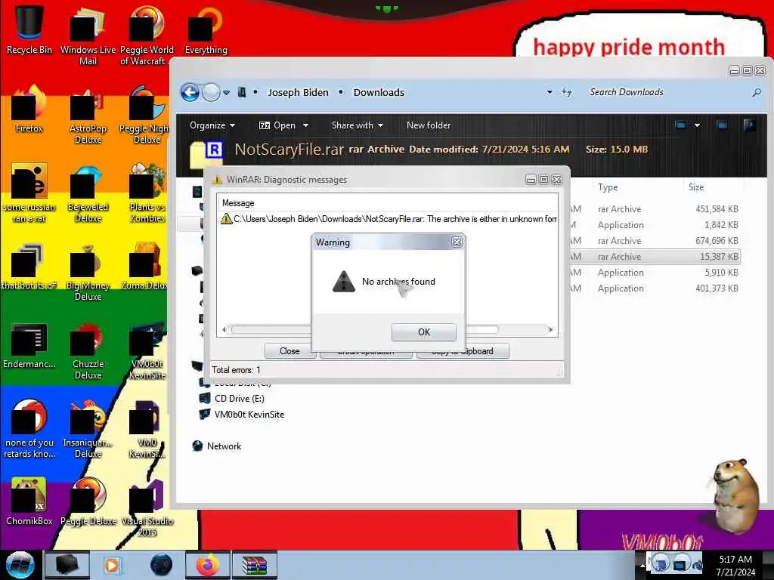Open 'some russian ran a rat' desktop icon
Image resolution: width=774 pixels, height=580 pixels.
pos(29,193)
